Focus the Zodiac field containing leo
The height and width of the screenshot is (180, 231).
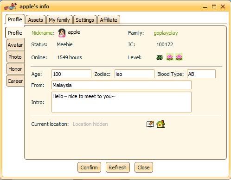coord(135,74)
